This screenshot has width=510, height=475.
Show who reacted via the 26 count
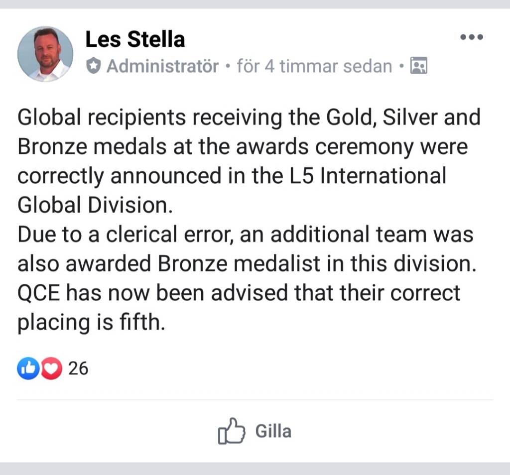pos(78,368)
